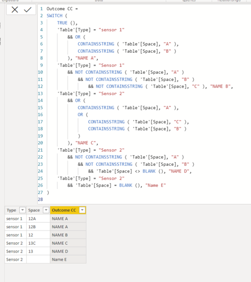Commit the formula with checkmark icon
This screenshot has height=282, width=251.
pos(28,10)
